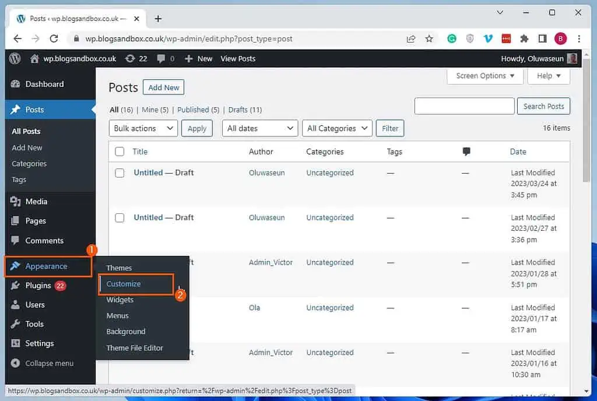The width and height of the screenshot is (597, 401).
Task: Click the Add New post button
Action: (x=163, y=87)
